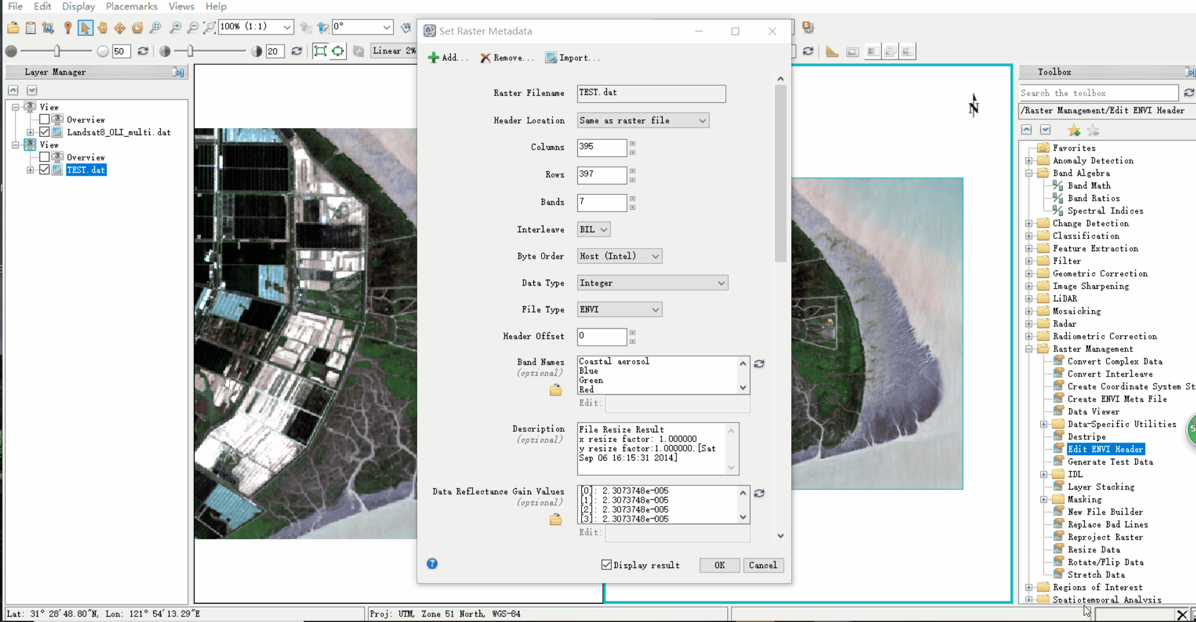Open the Edit menu

pos(43,6)
